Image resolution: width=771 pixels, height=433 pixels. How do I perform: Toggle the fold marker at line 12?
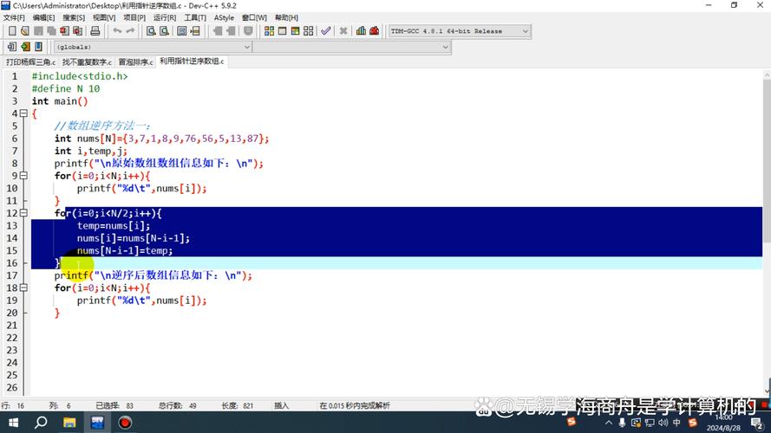pyautogui.click(x=25, y=213)
